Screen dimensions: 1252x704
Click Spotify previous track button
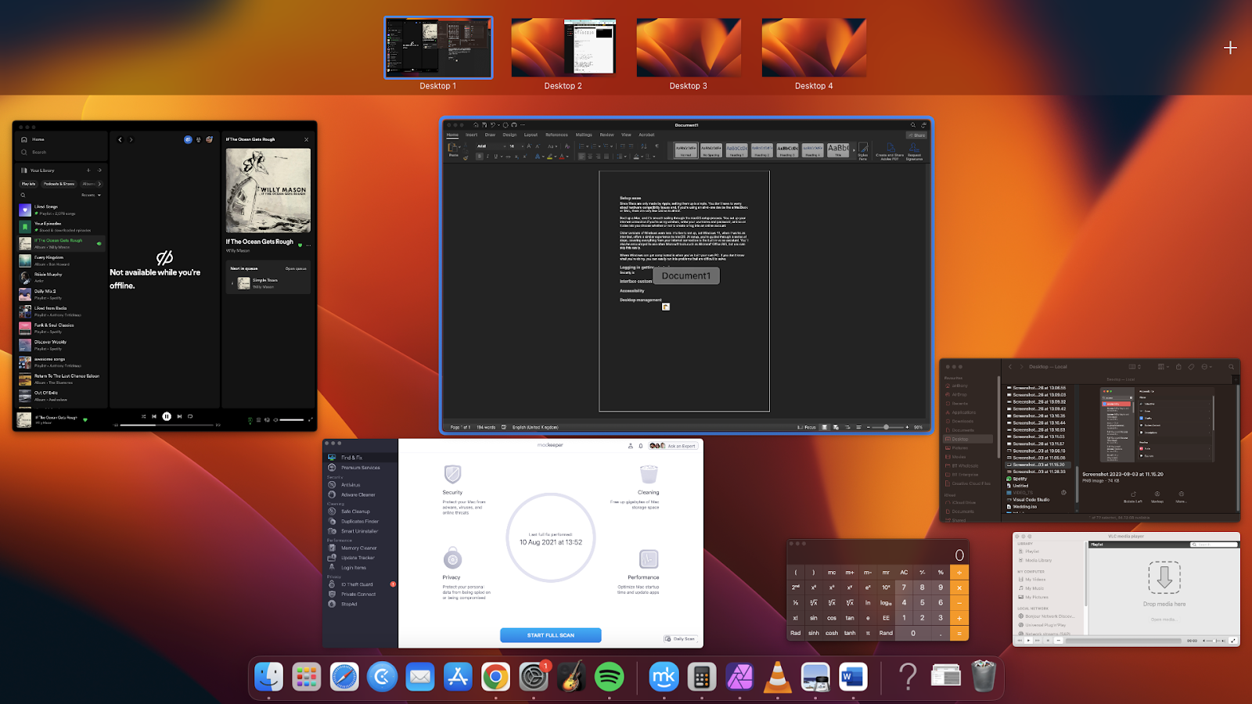click(x=154, y=416)
